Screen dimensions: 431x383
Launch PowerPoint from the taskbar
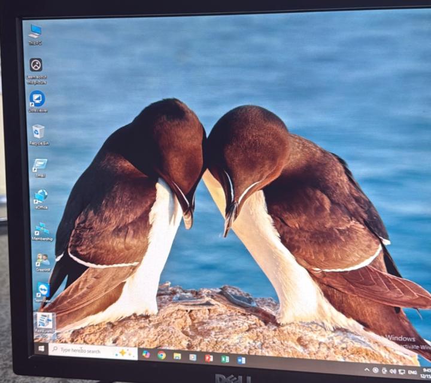[209, 358]
